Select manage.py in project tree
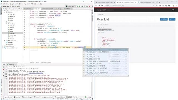Viewport: 178px width, 100px height. click(x=10, y=44)
